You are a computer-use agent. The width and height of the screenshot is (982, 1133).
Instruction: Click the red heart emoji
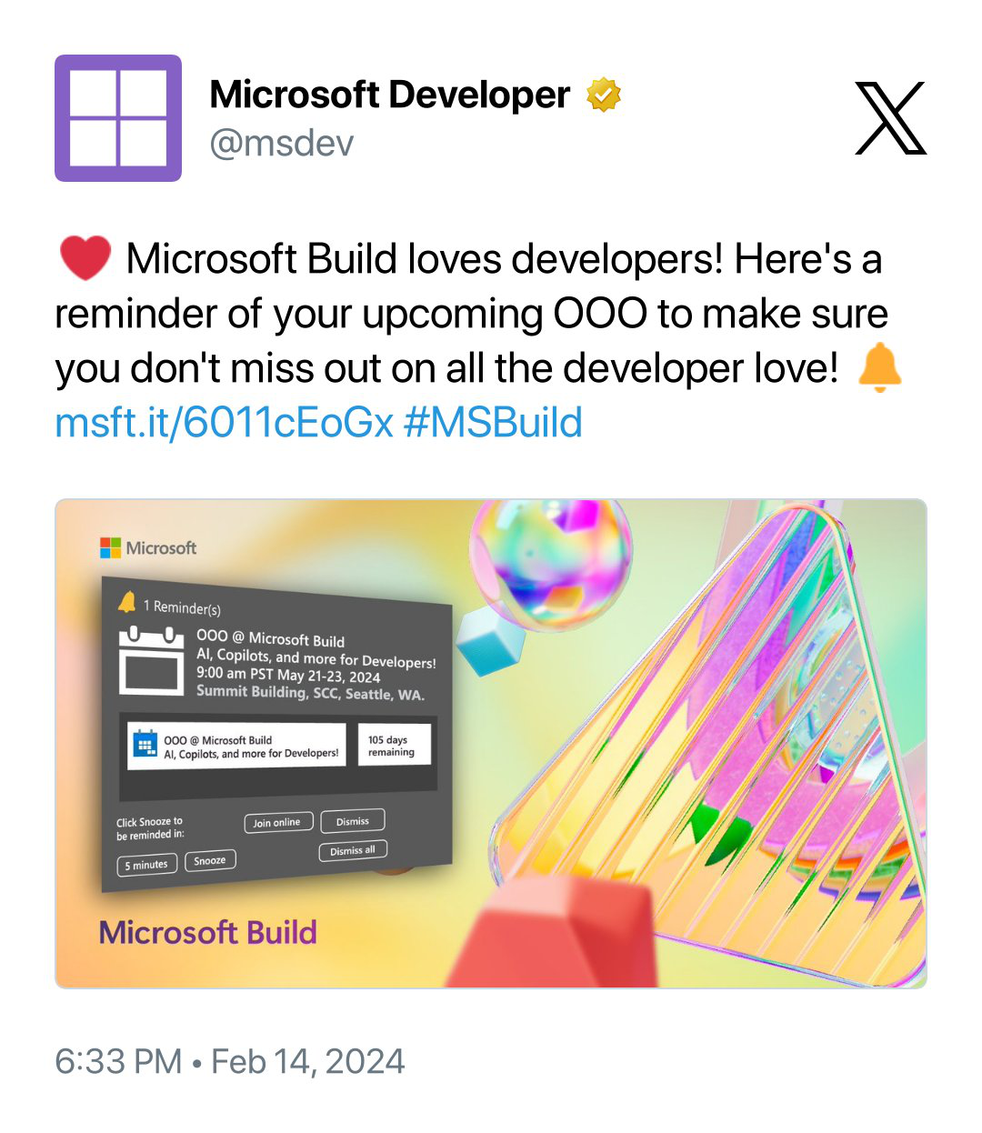tap(85, 258)
